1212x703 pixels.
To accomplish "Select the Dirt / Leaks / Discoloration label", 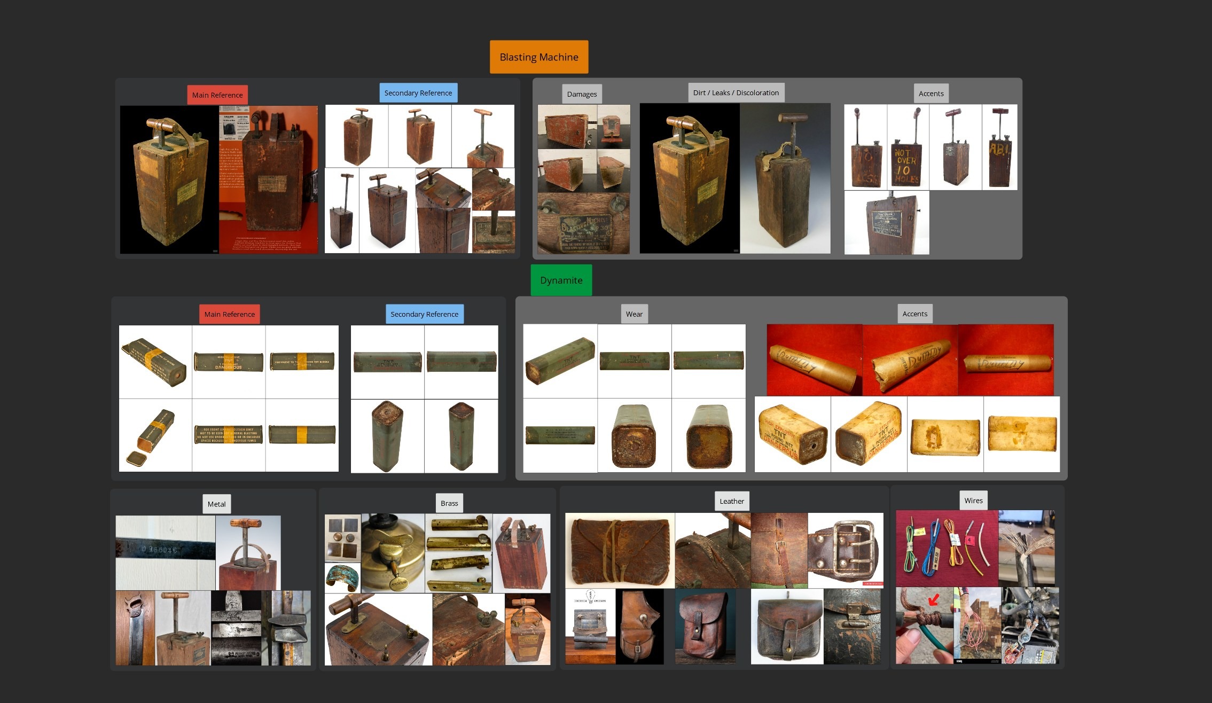I will pyautogui.click(x=736, y=92).
